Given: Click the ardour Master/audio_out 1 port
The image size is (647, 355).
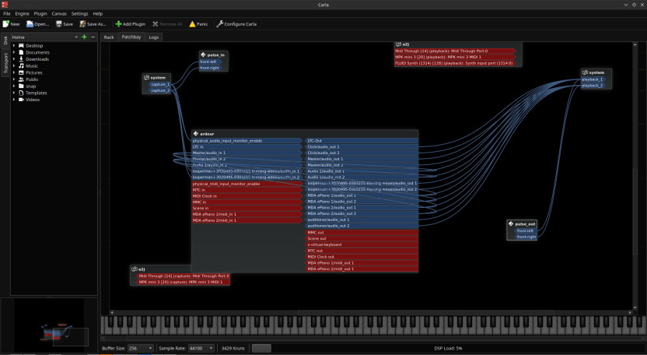Looking at the screenshot, I should coord(362,159).
